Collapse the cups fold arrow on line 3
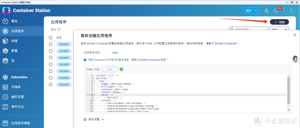 pyautogui.click(x=94, y=81)
